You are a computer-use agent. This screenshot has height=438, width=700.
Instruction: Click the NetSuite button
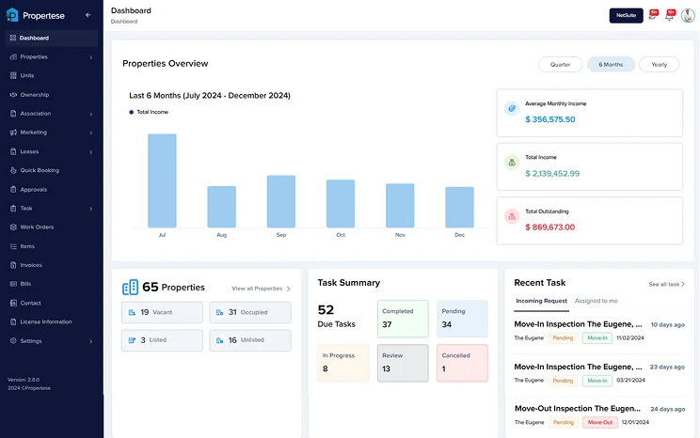(626, 16)
